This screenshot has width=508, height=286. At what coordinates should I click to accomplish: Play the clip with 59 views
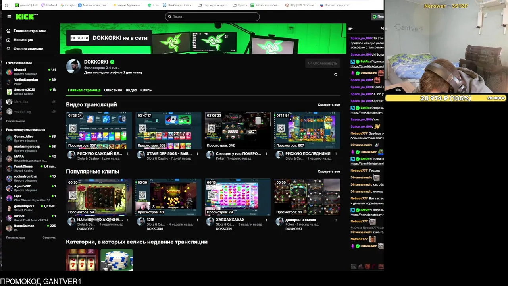click(x=99, y=197)
